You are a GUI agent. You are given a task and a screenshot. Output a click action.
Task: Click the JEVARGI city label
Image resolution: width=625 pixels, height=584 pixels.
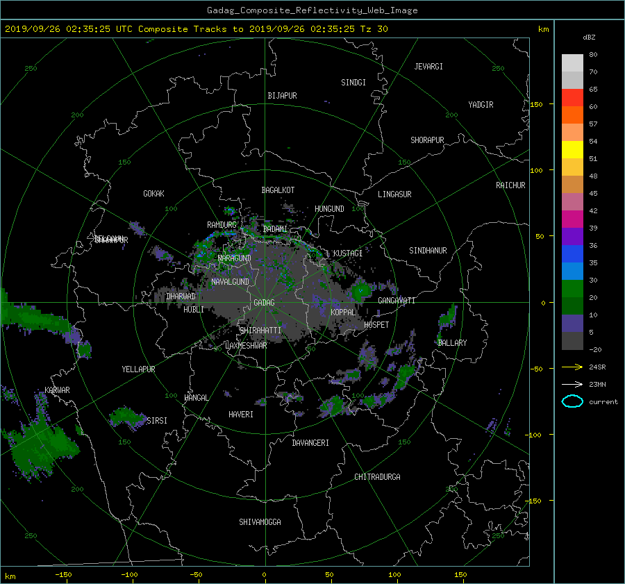pos(428,67)
